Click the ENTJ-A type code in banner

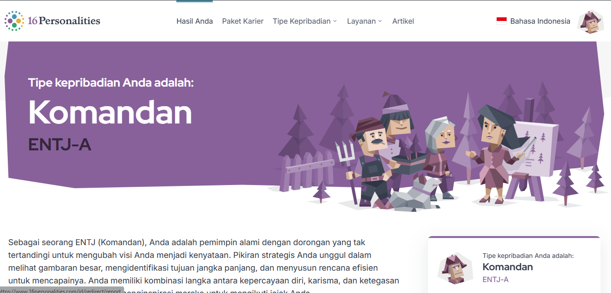click(60, 144)
